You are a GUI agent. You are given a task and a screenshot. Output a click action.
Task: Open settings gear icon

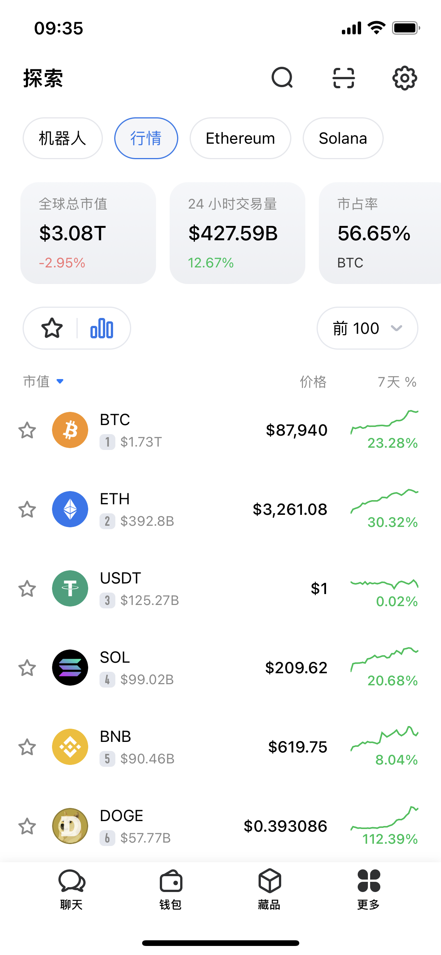(405, 78)
